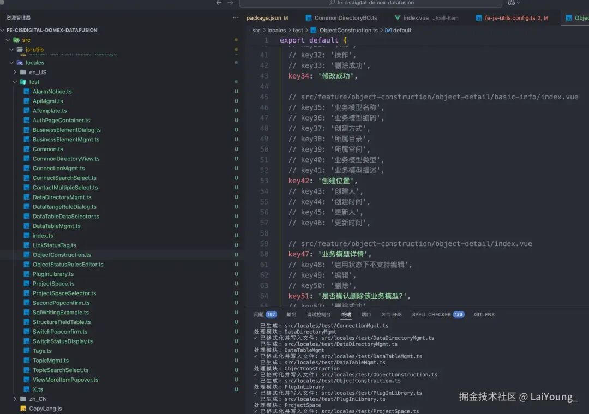Click the modified indicator dot next to src folder
This screenshot has height=414, width=589.
pos(236,39)
